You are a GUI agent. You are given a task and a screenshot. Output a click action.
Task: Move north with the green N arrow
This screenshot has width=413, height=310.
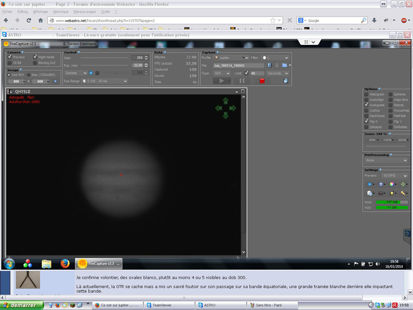click(x=226, y=101)
